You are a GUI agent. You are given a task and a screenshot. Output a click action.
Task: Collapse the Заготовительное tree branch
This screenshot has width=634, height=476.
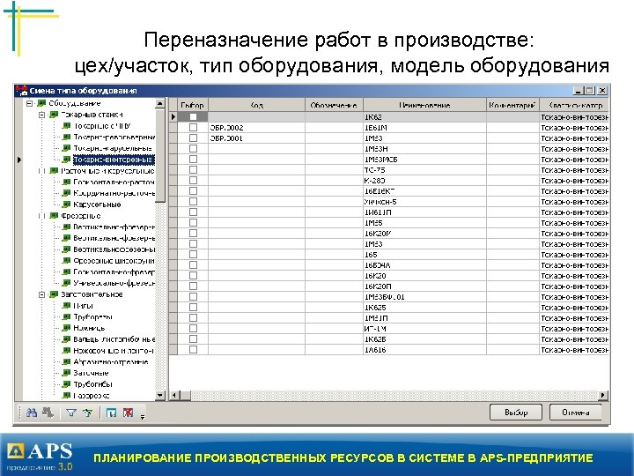pyautogui.click(x=41, y=294)
